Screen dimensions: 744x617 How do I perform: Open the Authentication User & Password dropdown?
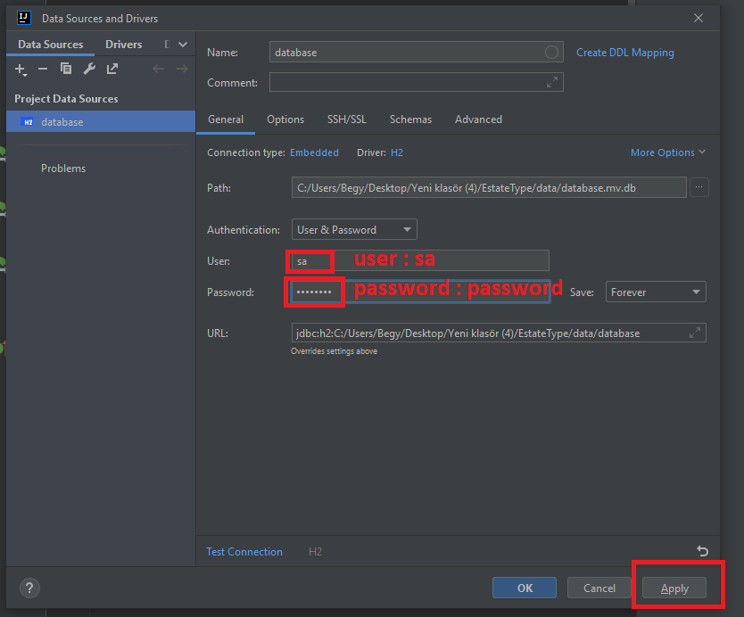(x=354, y=229)
